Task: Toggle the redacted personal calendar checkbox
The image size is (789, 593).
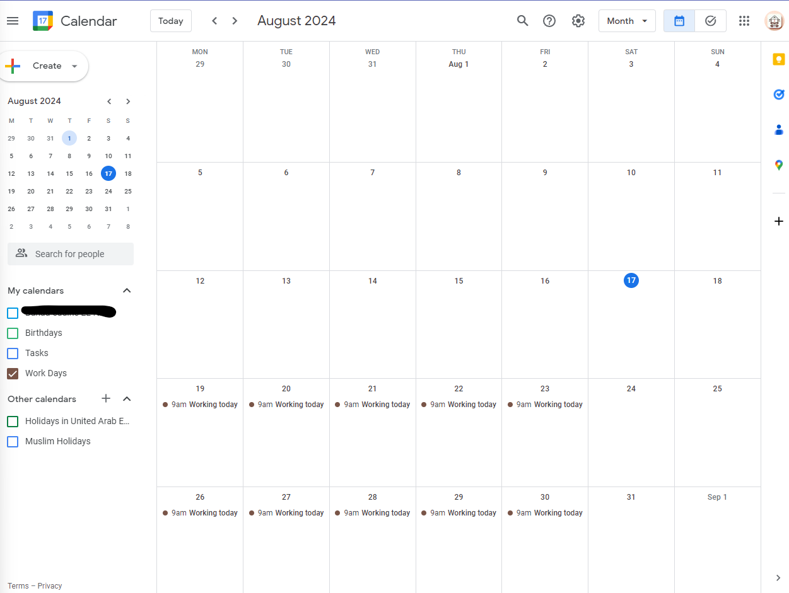Action: point(13,313)
